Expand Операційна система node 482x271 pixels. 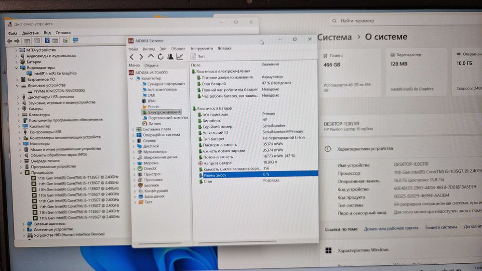(x=134, y=135)
